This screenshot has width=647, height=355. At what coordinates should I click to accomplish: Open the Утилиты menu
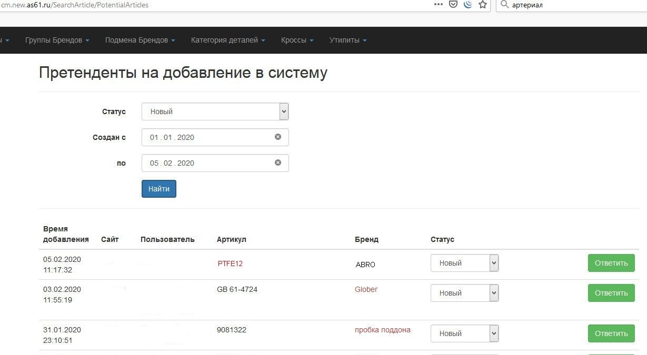(347, 40)
